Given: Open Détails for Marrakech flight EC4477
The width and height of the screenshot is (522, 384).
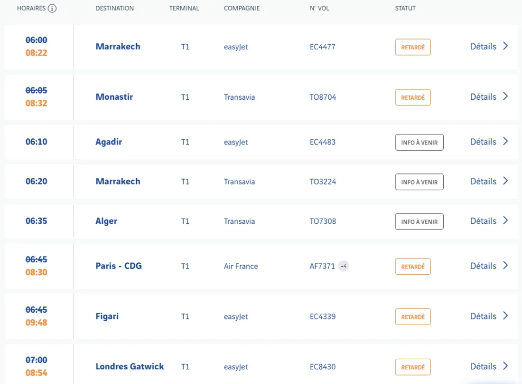Looking at the screenshot, I should click(483, 47).
